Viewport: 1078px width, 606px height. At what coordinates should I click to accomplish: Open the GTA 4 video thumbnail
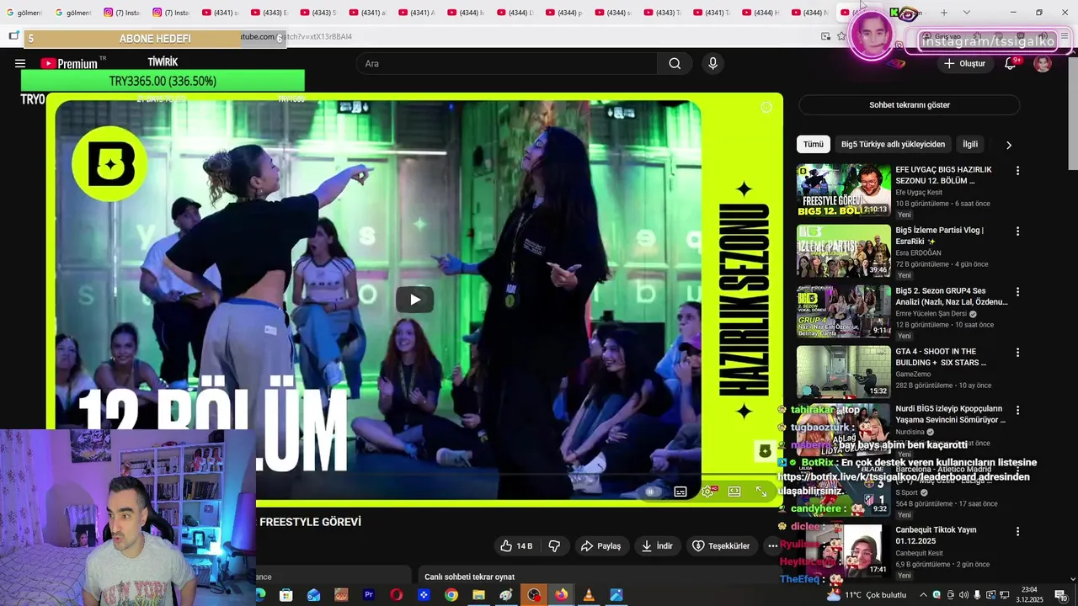[843, 372]
